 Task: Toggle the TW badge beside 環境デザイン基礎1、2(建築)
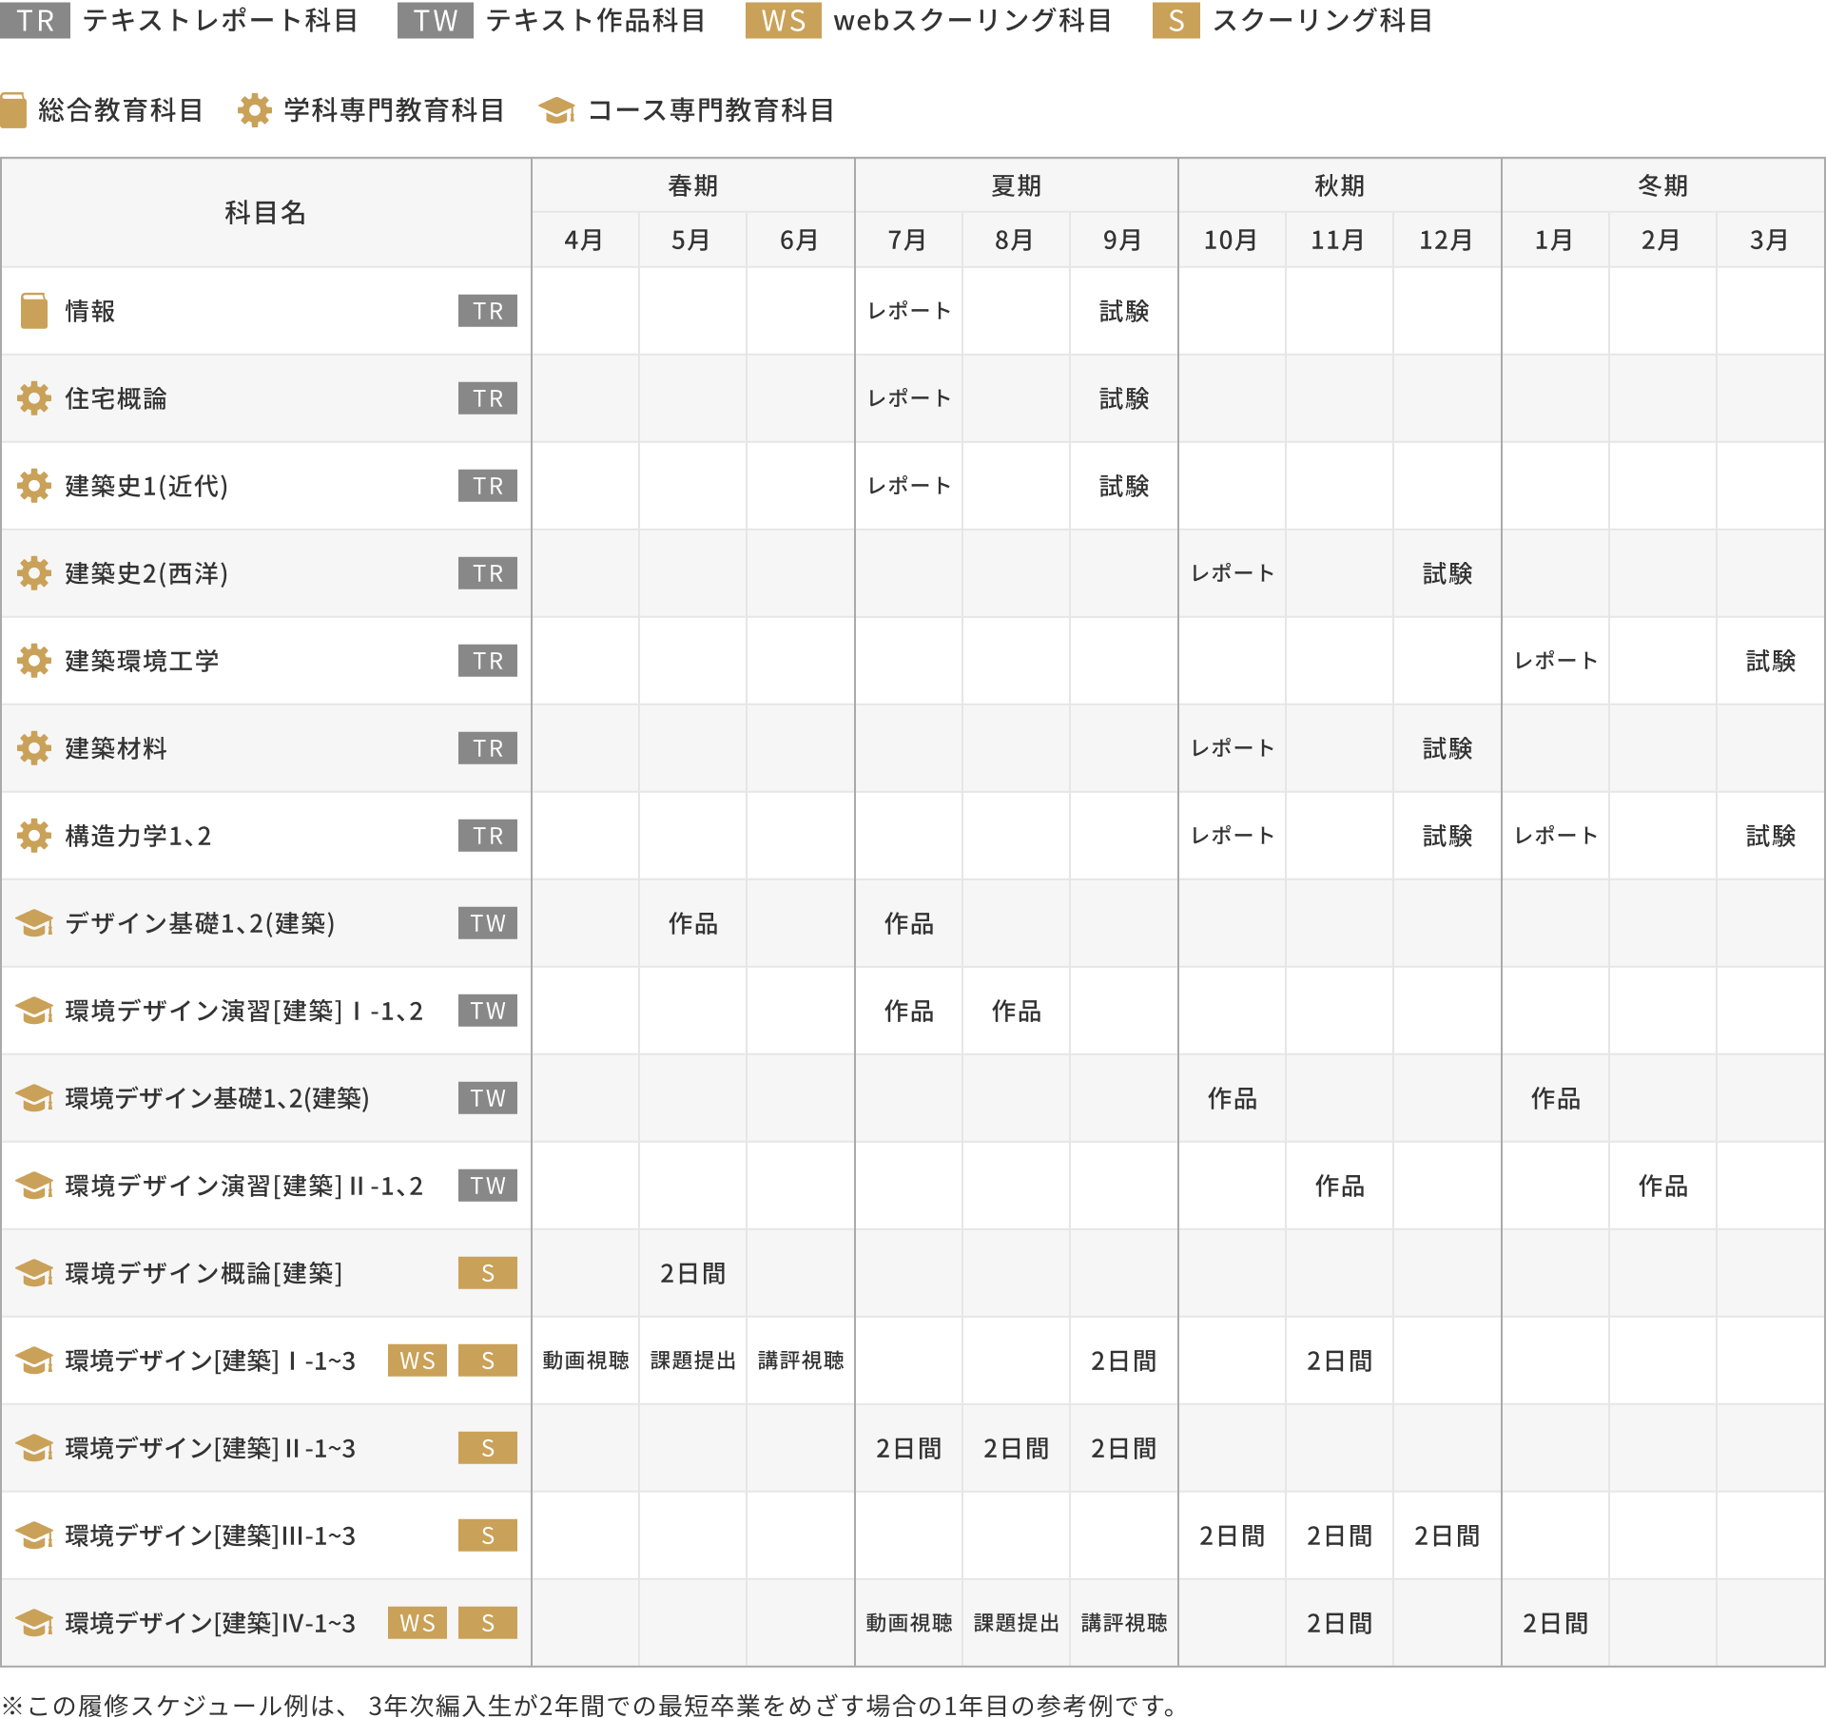pyautogui.click(x=487, y=1098)
